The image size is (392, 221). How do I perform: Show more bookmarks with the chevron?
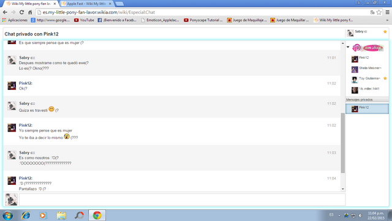click(387, 20)
